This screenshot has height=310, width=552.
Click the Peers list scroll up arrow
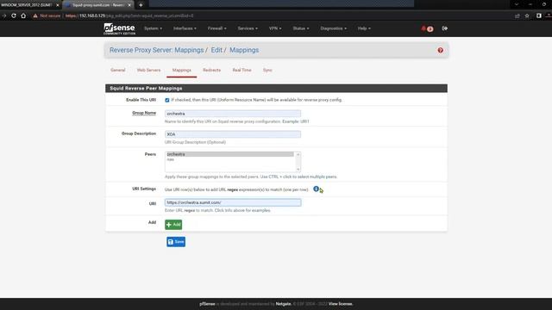[298, 155]
